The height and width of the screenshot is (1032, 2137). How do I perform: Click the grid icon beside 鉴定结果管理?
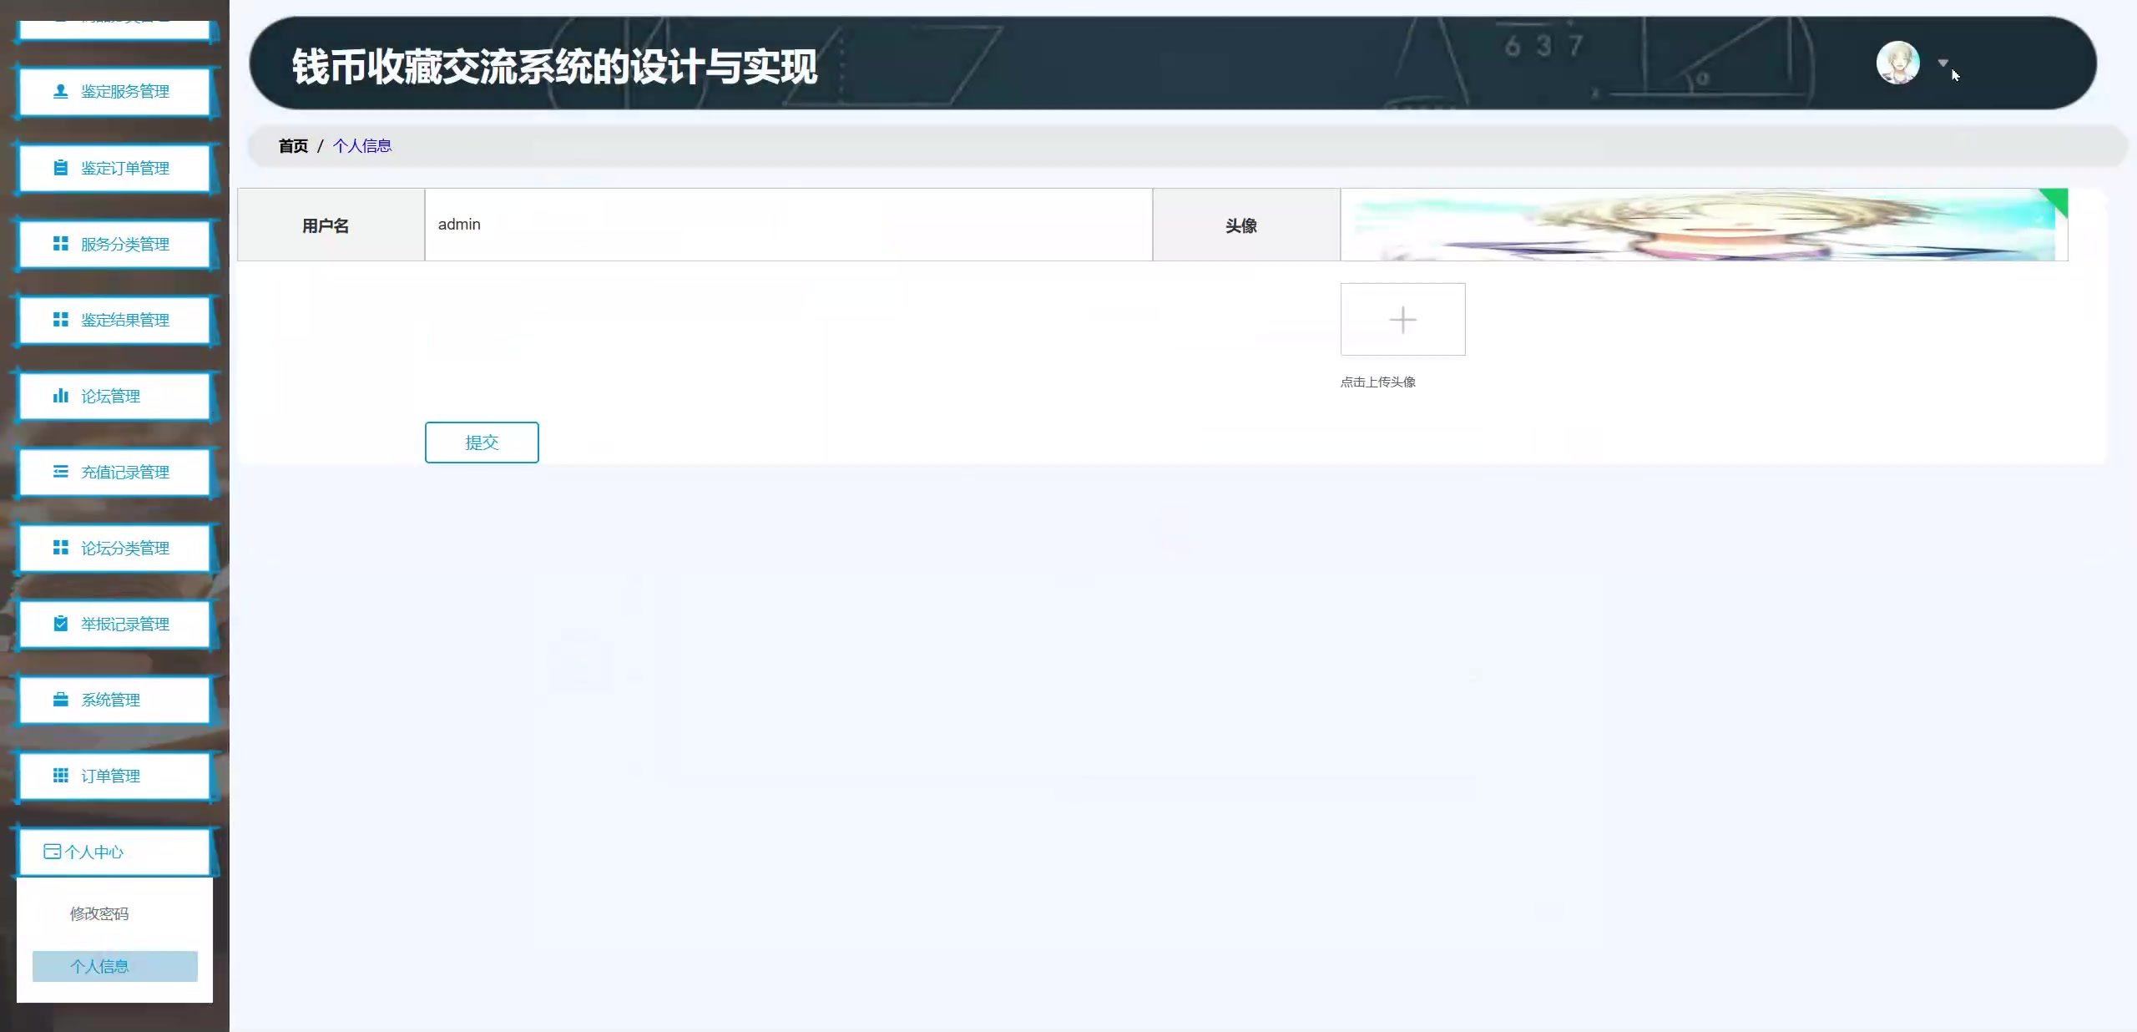[60, 320]
